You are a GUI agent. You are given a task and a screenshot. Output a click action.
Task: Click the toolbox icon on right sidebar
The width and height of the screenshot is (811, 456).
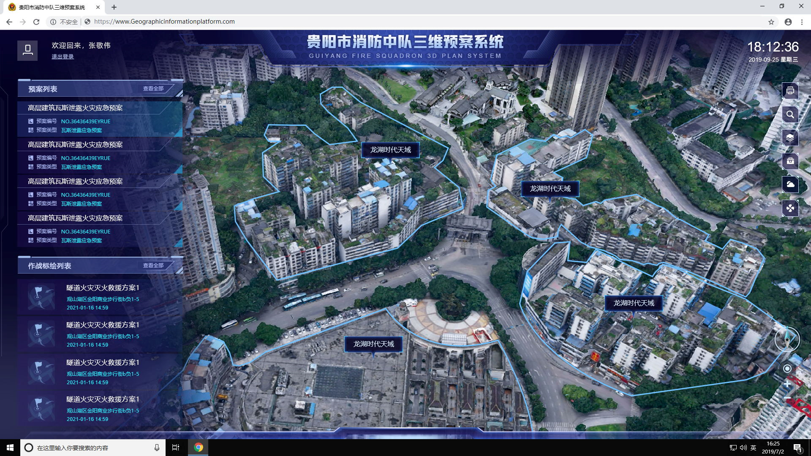coord(790,161)
